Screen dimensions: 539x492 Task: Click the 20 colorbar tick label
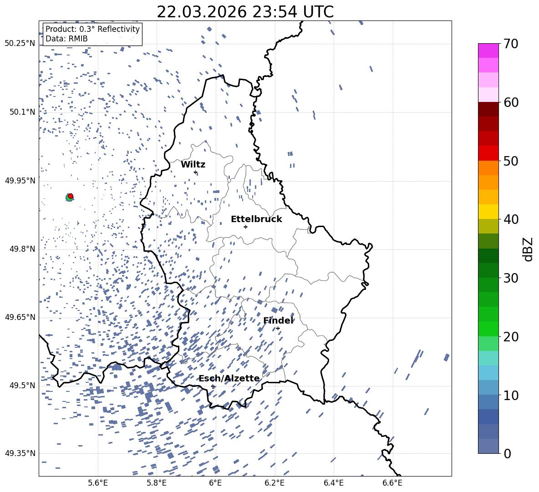coord(511,337)
